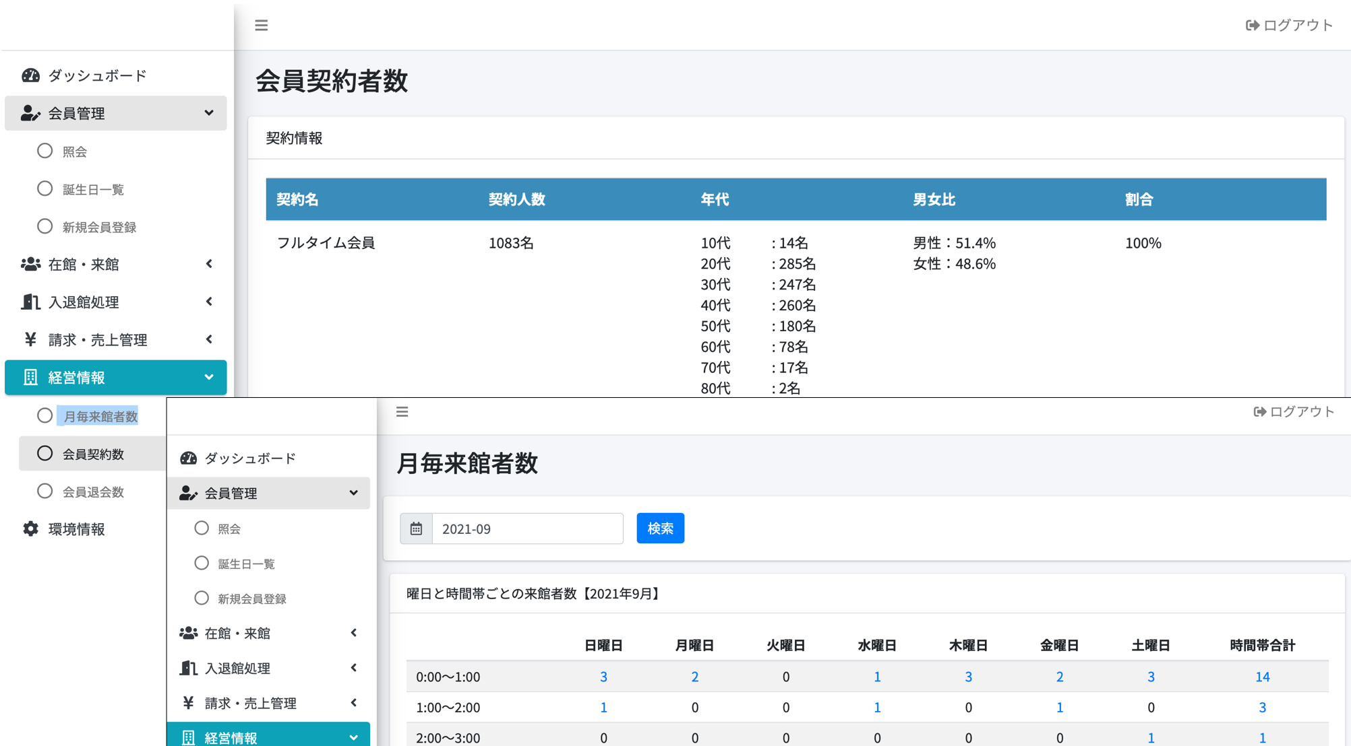Click logout arrow icon in the upper header
The height and width of the screenshot is (746, 1351).
(1252, 26)
